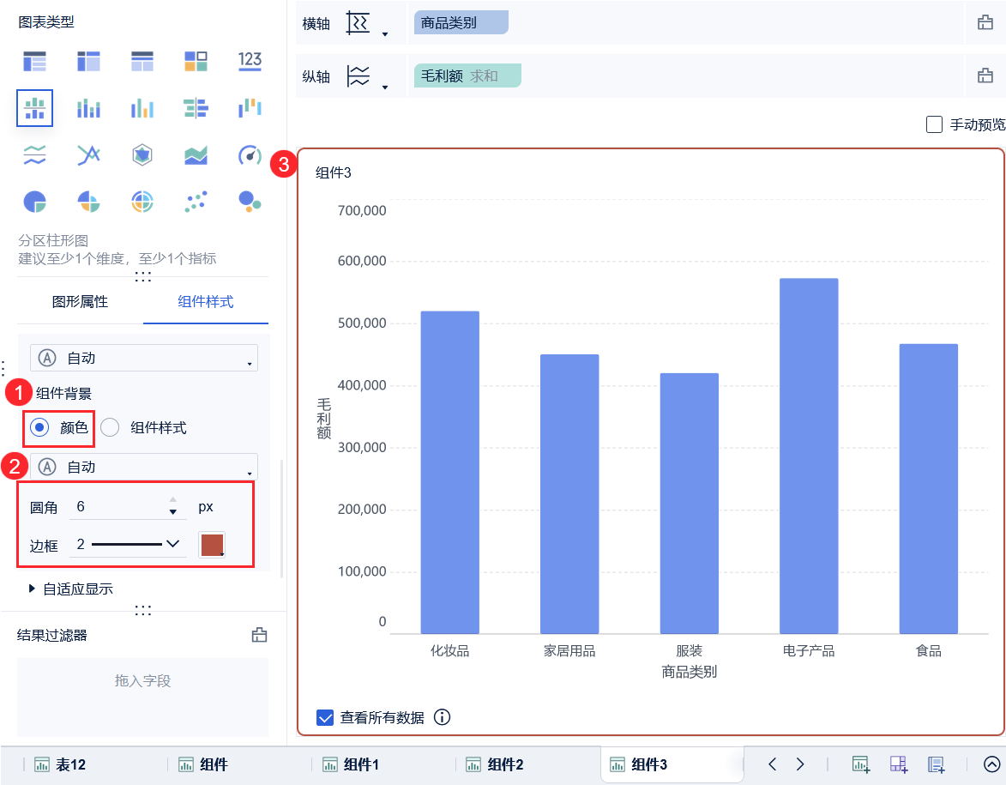Open the 横轴 axis type dropdown arrow
Image resolution: width=1006 pixels, height=785 pixels.
385,34
